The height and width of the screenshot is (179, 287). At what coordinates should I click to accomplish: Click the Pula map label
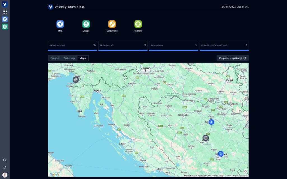79,111
